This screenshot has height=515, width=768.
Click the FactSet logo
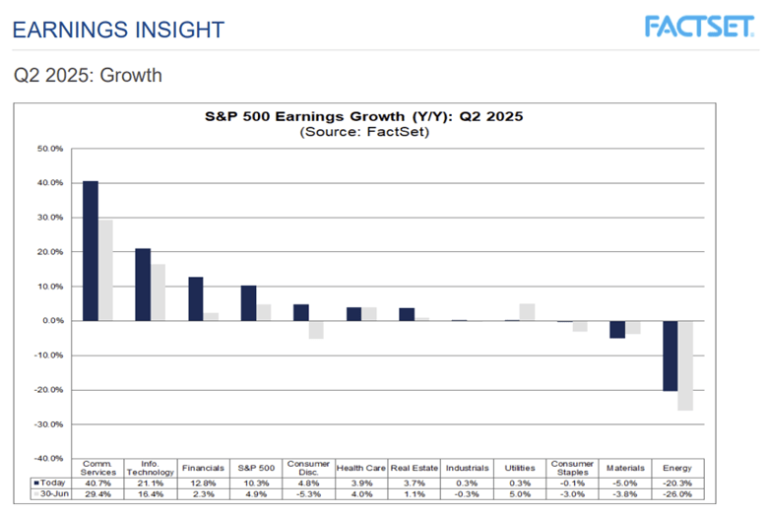pos(699,27)
